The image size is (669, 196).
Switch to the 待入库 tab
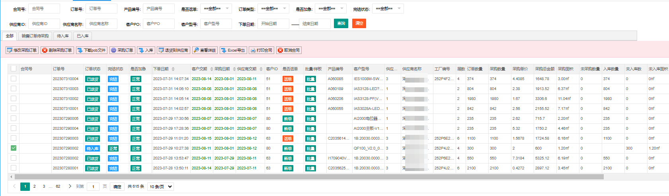63,36
